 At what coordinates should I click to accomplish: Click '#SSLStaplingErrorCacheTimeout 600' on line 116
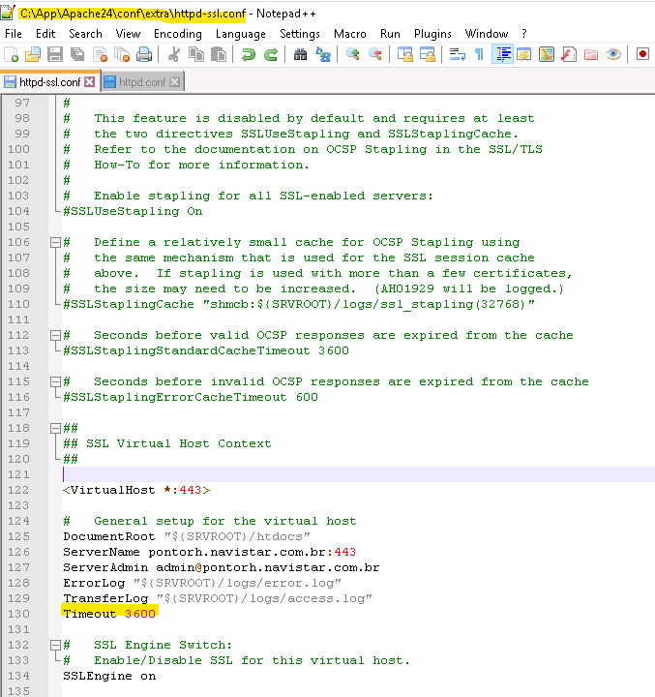[x=191, y=397]
